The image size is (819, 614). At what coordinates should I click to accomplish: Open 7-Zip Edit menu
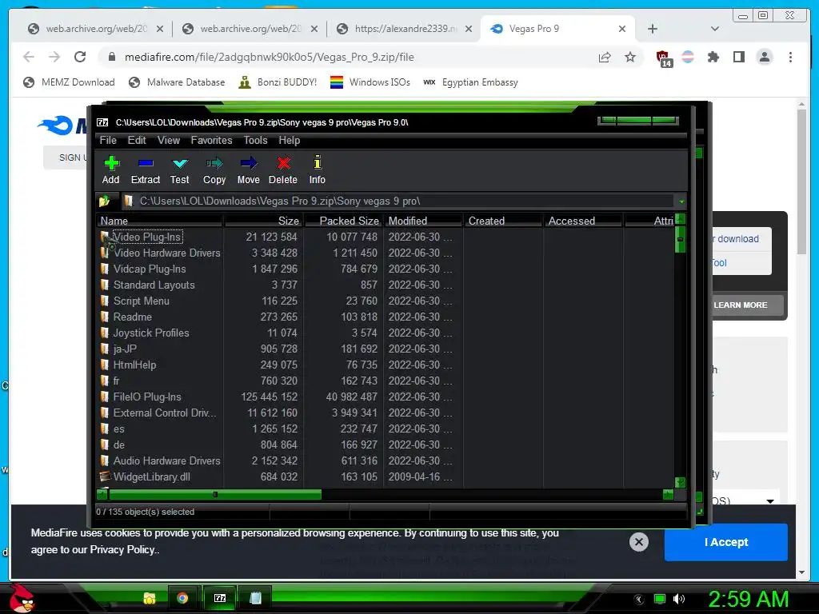[137, 141]
